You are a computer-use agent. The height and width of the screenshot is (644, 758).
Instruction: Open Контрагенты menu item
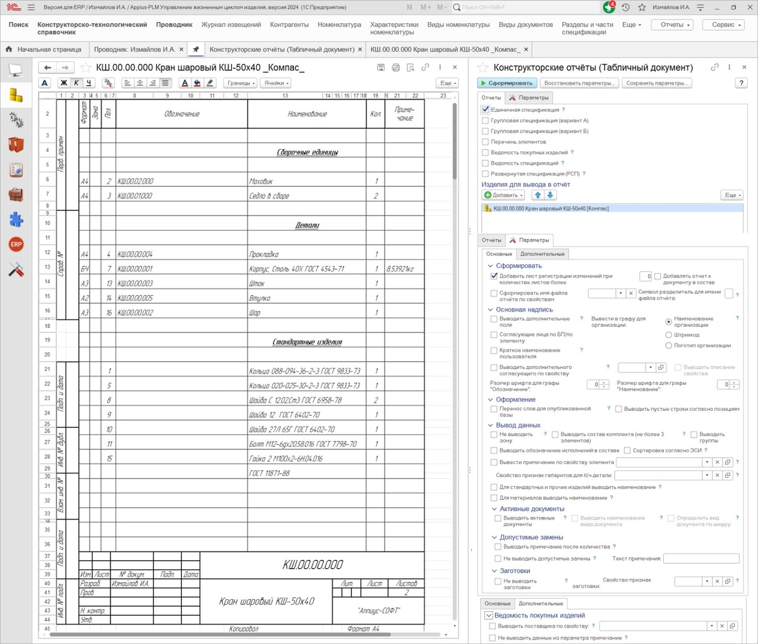(289, 25)
